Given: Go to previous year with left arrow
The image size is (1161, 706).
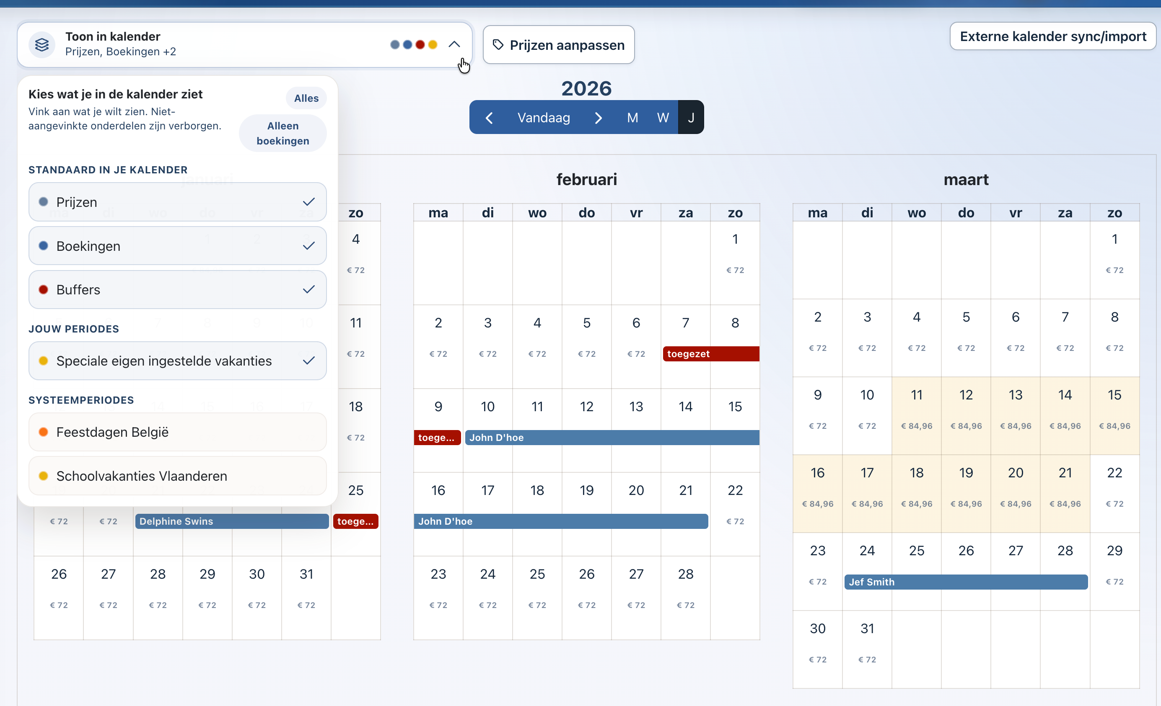Looking at the screenshot, I should click(489, 118).
